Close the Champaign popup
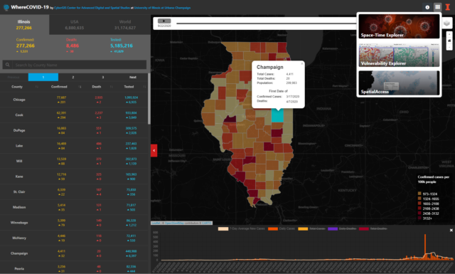 pos(301,63)
